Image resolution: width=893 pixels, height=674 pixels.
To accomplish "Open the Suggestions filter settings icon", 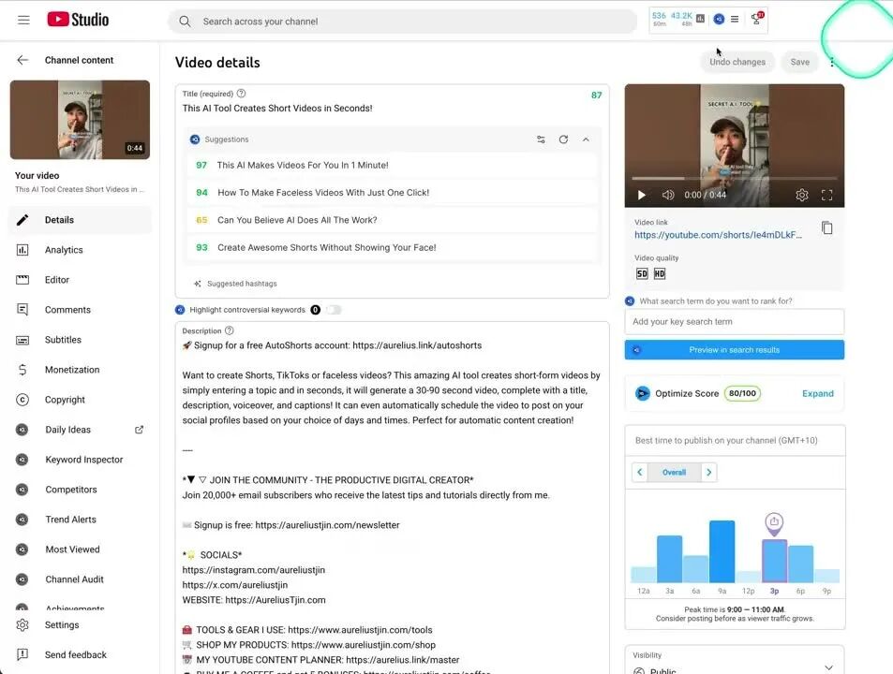I will (x=541, y=139).
